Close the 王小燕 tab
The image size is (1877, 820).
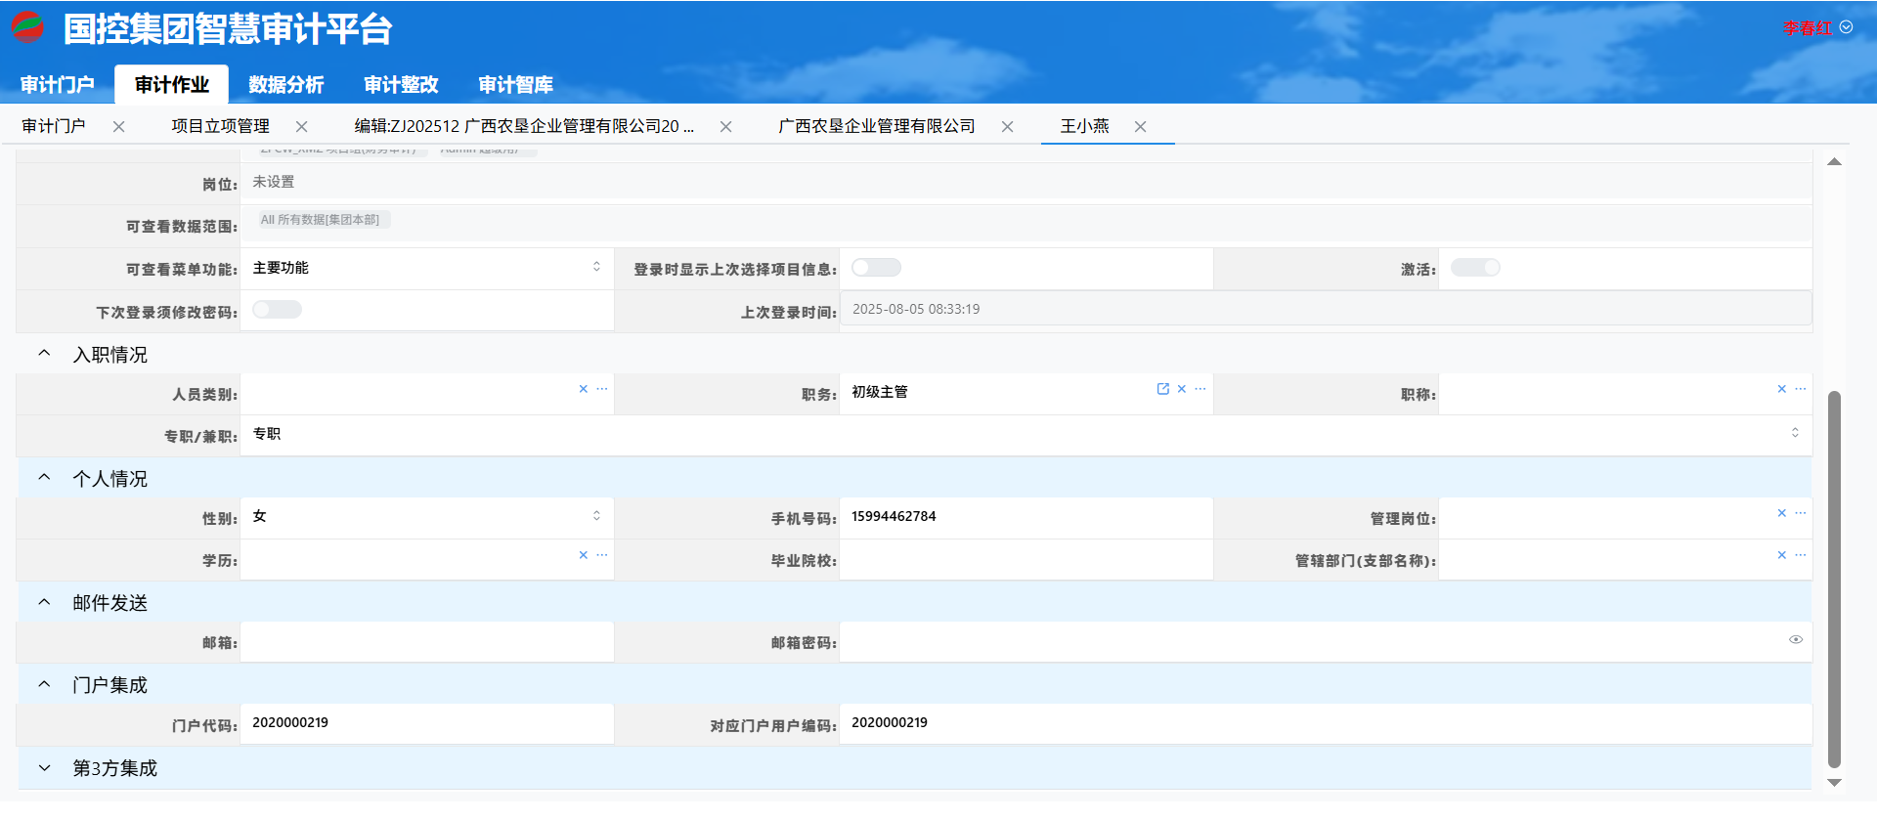click(1140, 127)
